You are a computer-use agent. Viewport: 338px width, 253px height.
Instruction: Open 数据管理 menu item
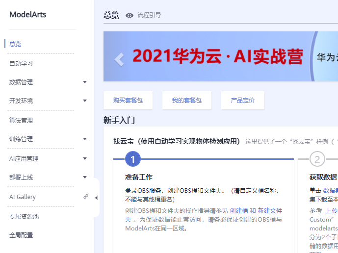pos(21,82)
